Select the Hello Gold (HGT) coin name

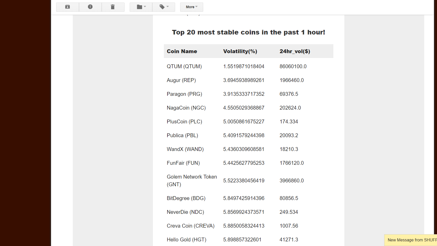point(187,240)
